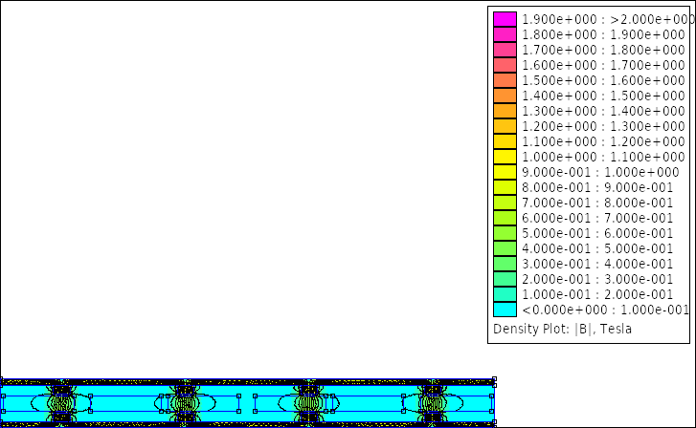The width and height of the screenshot is (696, 428).
Task: Click legend text '3.000e-001 : 4.000e-001'
Action: [597, 264]
